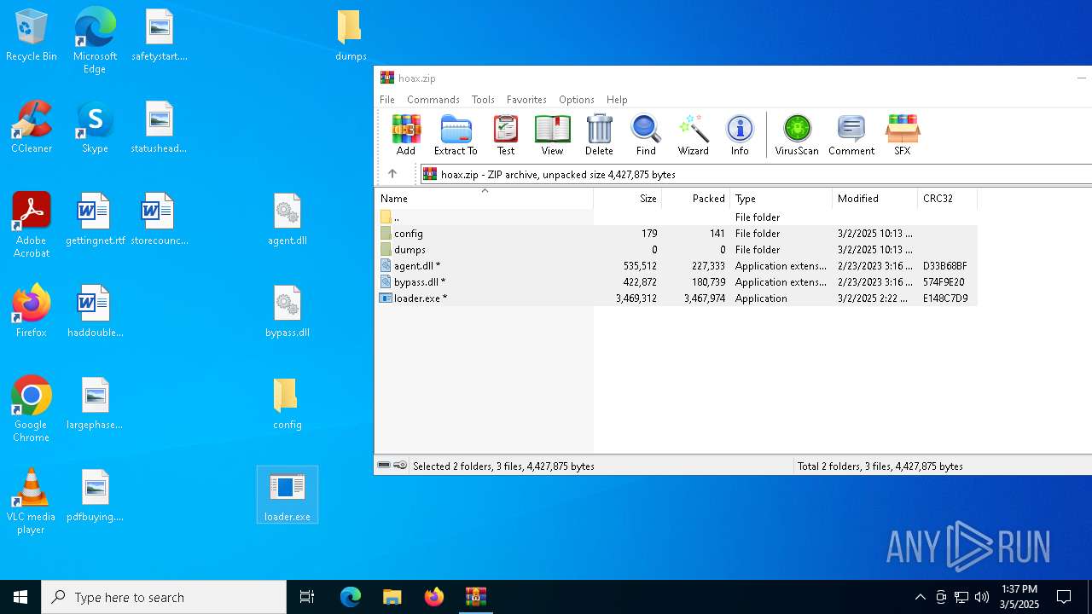Screen dimensions: 1092x614
Task: Select bypass.dll * in the archive list
Action: tap(676, 282)
